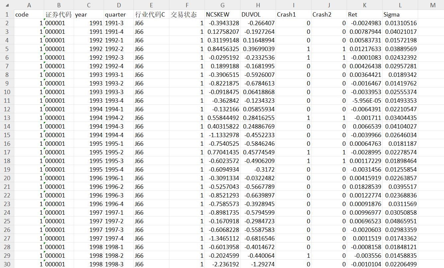Click the Ret value -5.956E-05

click(365, 101)
